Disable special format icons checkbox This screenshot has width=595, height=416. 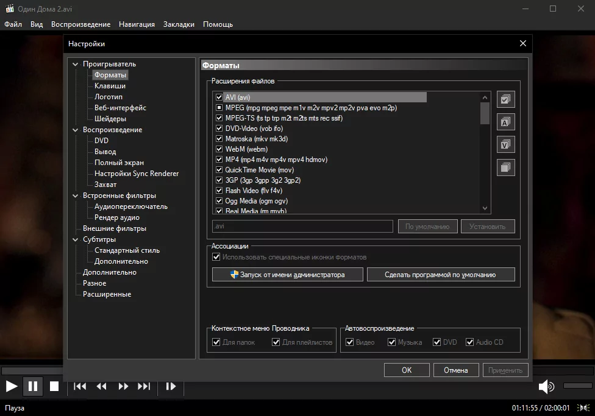pyautogui.click(x=216, y=256)
